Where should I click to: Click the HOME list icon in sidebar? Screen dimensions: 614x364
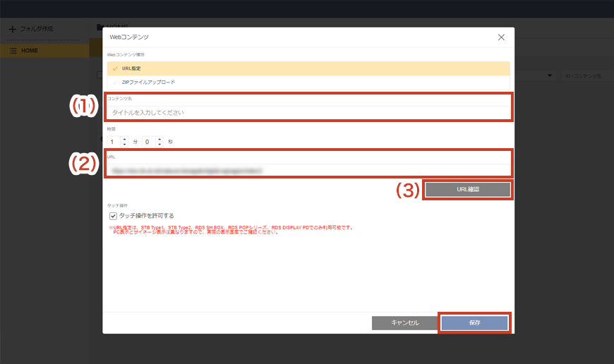point(13,51)
